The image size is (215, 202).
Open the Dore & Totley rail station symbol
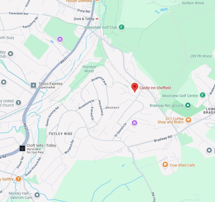pyautogui.click(x=97, y=19)
